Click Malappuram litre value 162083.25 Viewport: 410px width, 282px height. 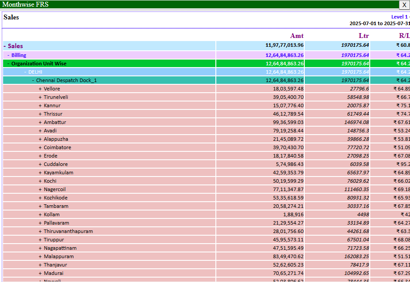[x=353, y=256]
